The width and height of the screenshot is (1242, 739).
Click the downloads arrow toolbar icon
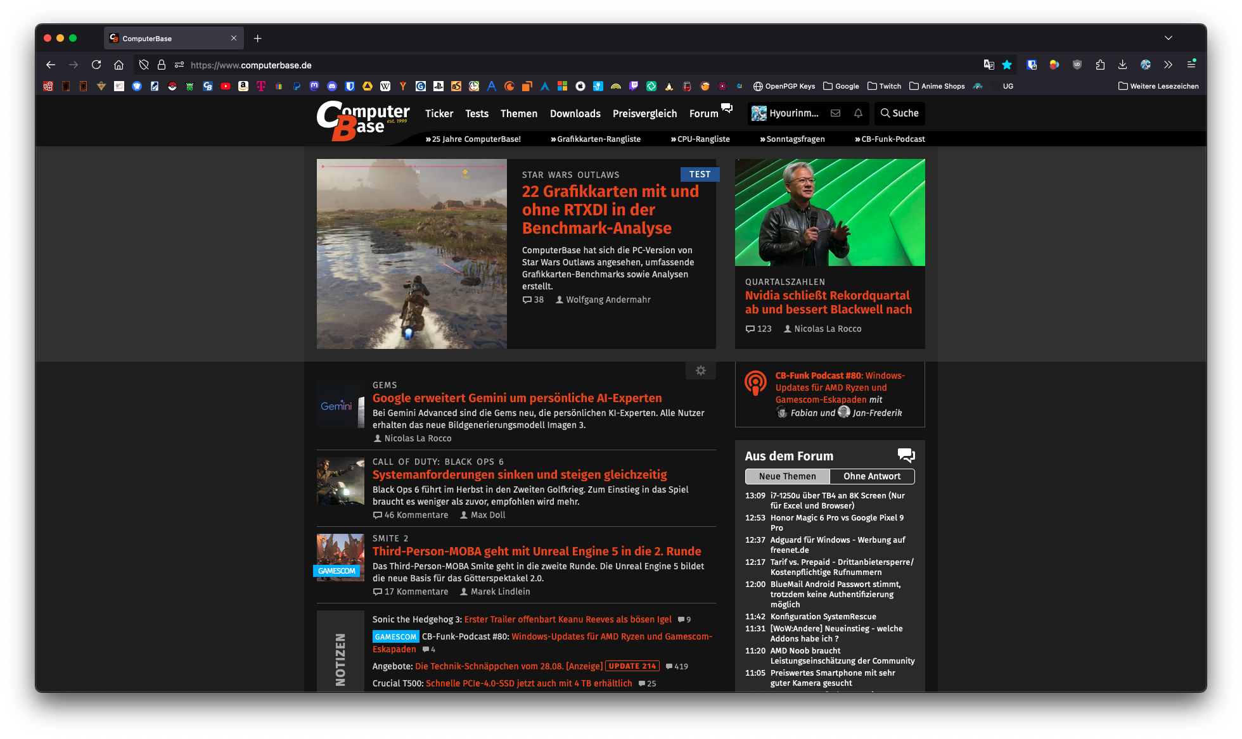[x=1122, y=65]
